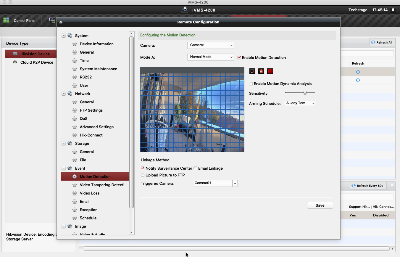This screenshot has width=400, height=257.
Task: Click the lock icon in top bar
Action: coord(393,10)
